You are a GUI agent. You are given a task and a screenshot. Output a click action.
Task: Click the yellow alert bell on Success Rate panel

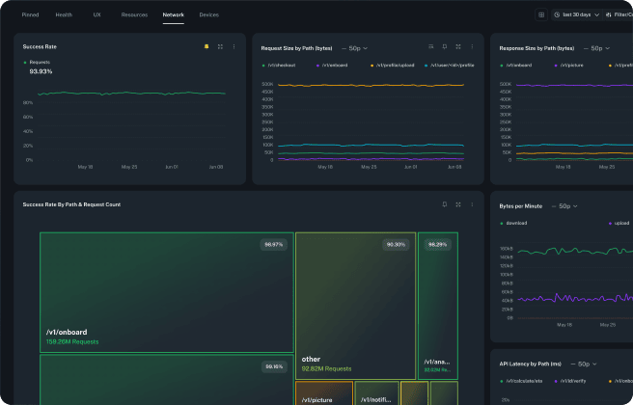click(x=206, y=46)
